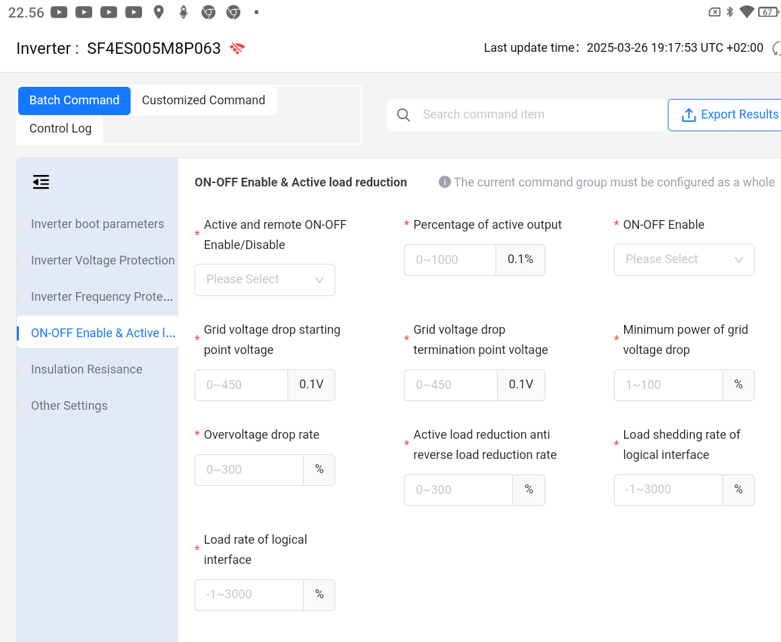Click the search magnifier icon

point(403,115)
